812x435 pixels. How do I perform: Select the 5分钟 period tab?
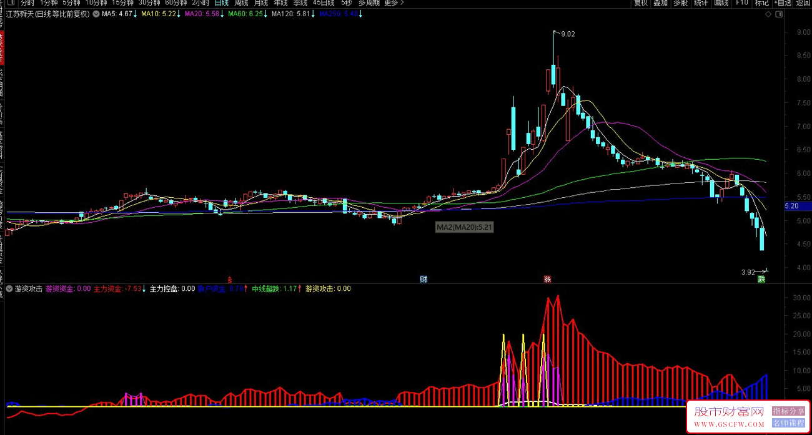[71, 2]
